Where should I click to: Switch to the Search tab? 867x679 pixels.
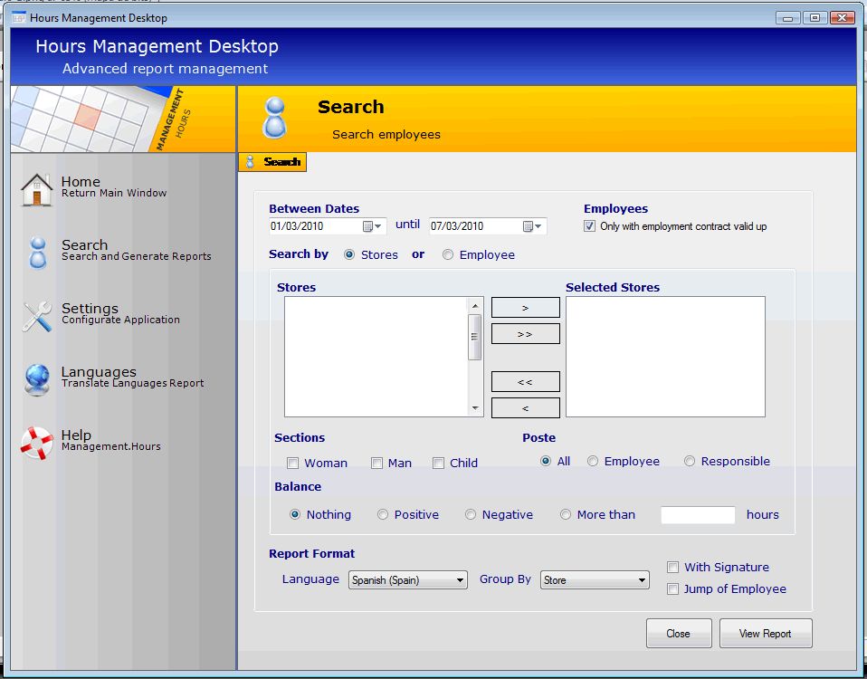coord(273,162)
